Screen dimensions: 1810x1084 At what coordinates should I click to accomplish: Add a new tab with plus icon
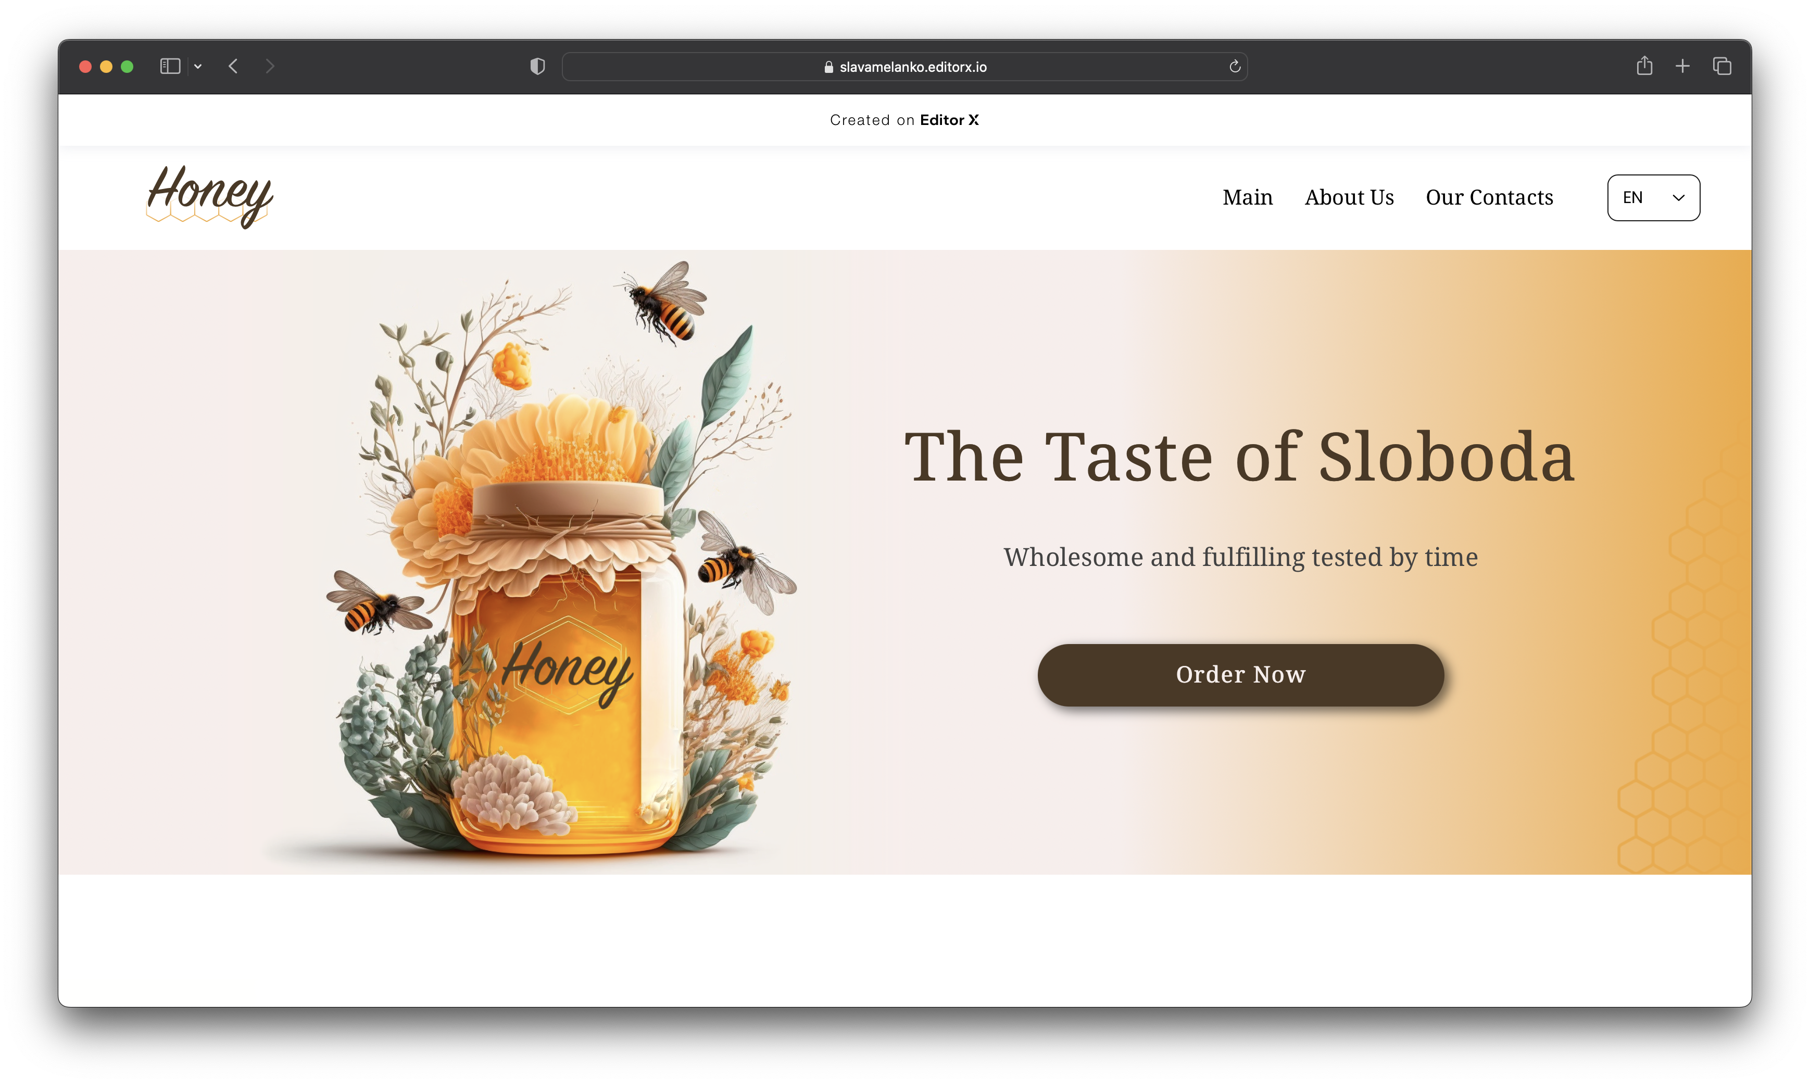pyautogui.click(x=1683, y=67)
